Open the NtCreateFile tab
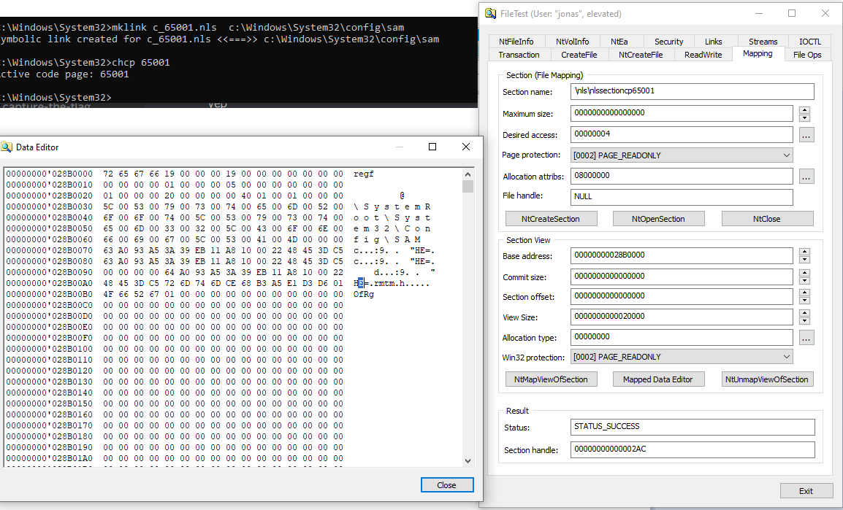The width and height of the screenshot is (843, 510). [x=641, y=55]
